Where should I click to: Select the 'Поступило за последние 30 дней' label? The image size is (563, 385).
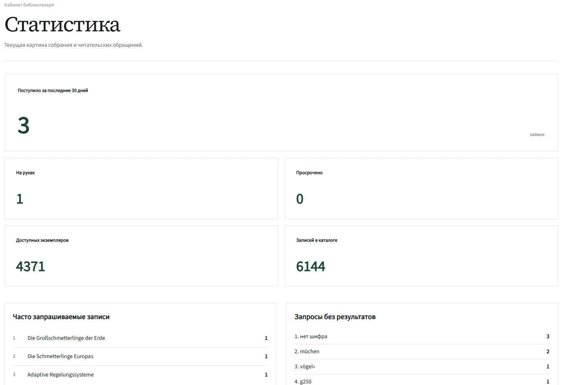point(53,90)
